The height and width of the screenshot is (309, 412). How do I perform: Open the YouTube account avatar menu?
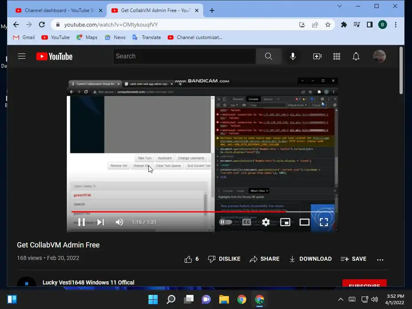[379, 56]
